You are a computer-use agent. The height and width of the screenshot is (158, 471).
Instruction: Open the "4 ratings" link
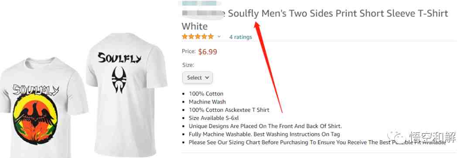(x=241, y=37)
